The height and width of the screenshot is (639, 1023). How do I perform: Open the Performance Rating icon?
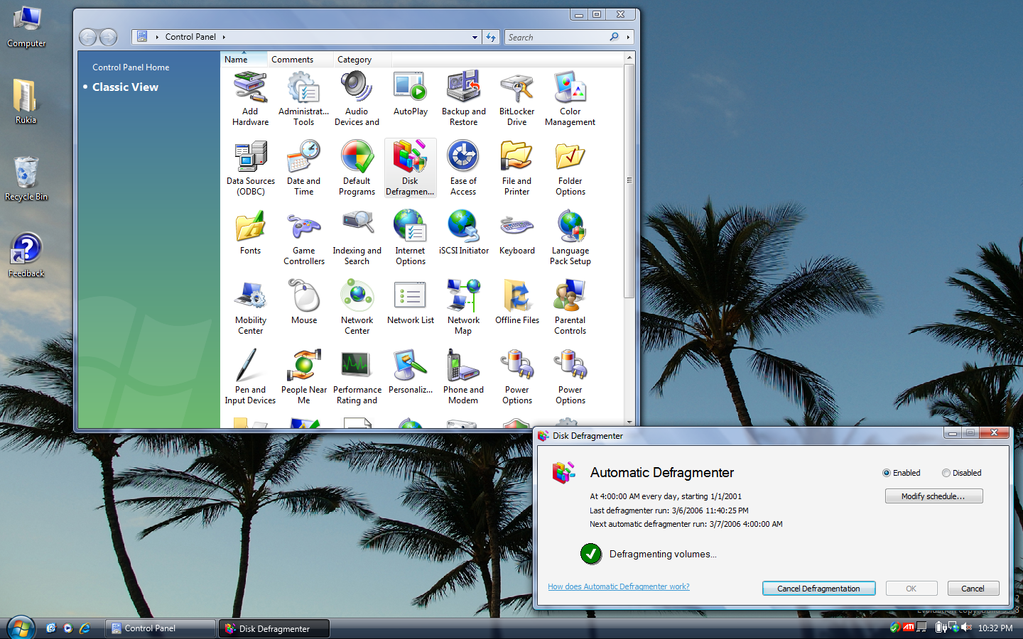[357, 376]
